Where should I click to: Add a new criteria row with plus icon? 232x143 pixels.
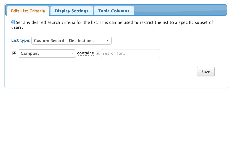pyautogui.click(x=14, y=53)
